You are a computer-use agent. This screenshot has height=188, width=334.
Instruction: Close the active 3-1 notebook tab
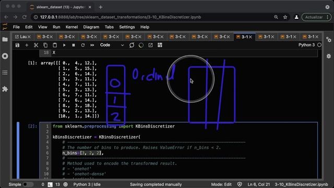250,37
